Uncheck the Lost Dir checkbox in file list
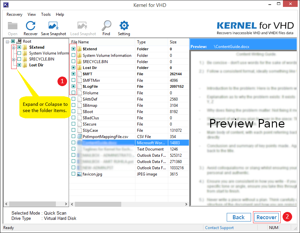 (x=74, y=67)
